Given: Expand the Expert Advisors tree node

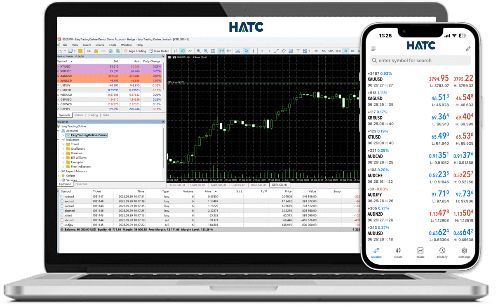Looking at the screenshot, I should click(x=59, y=171).
